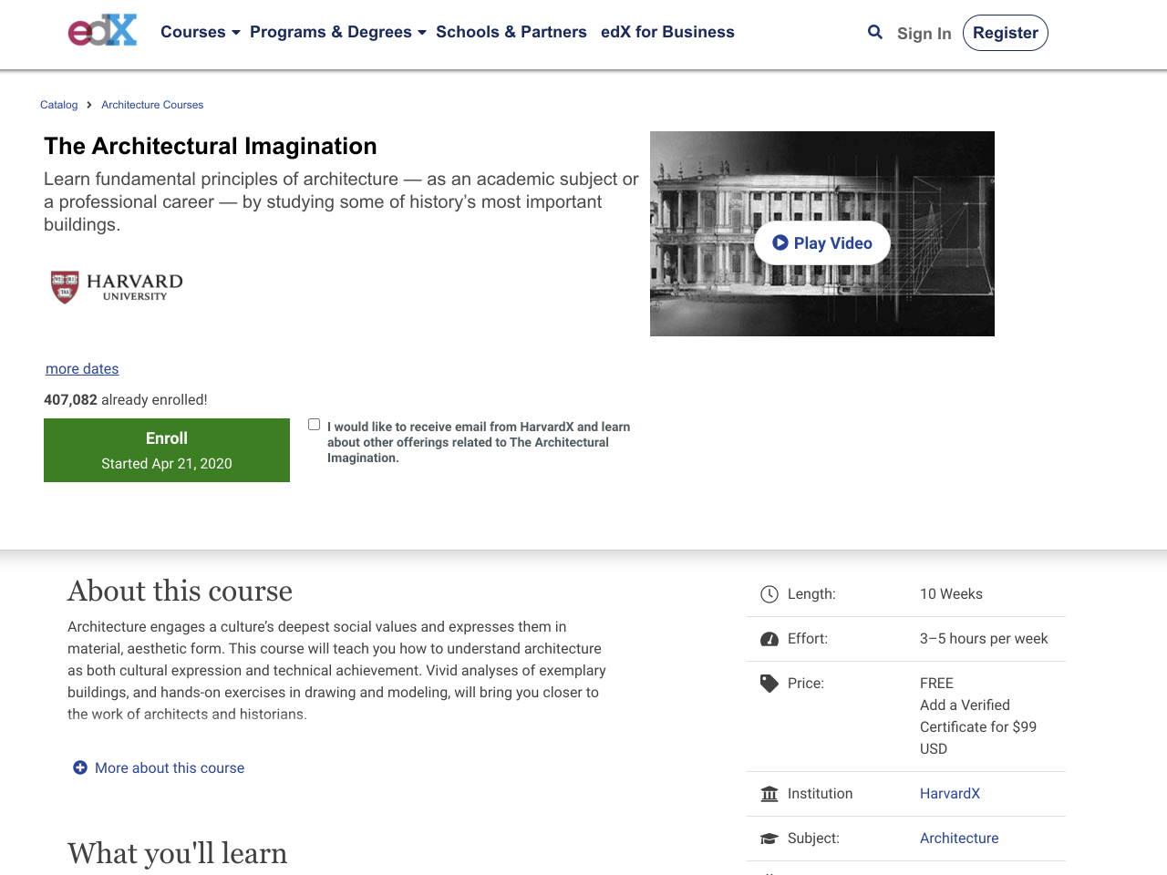
Task: Open edX for Business page
Action: coord(667,32)
